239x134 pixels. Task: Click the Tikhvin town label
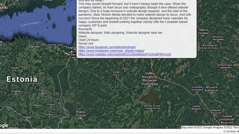[x=203, y=32]
